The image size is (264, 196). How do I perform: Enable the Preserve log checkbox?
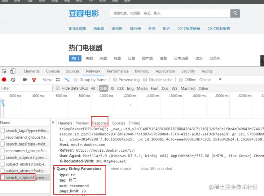(115, 80)
